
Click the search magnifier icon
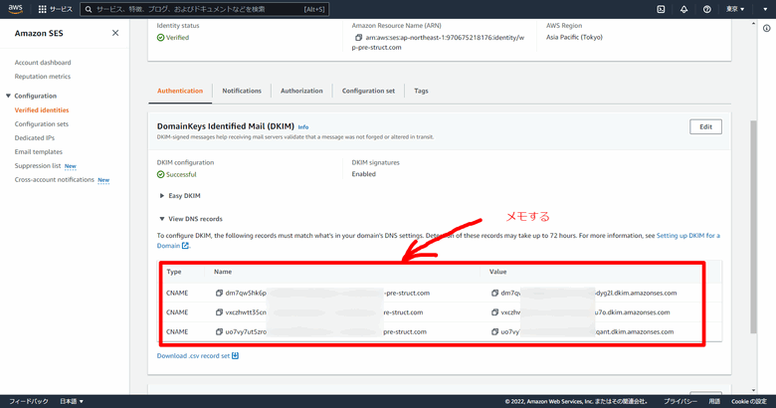pyautogui.click(x=89, y=9)
